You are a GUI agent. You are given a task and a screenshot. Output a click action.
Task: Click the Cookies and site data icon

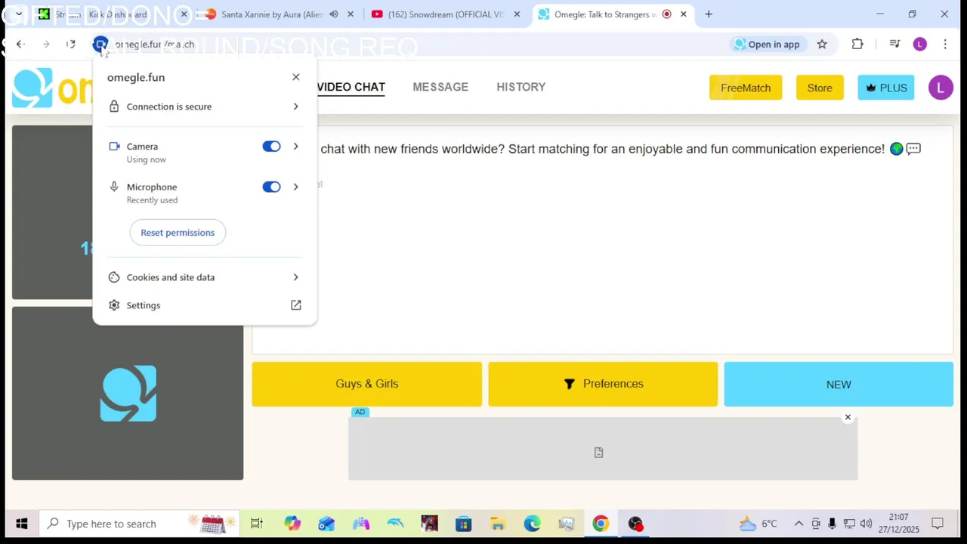point(114,277)
